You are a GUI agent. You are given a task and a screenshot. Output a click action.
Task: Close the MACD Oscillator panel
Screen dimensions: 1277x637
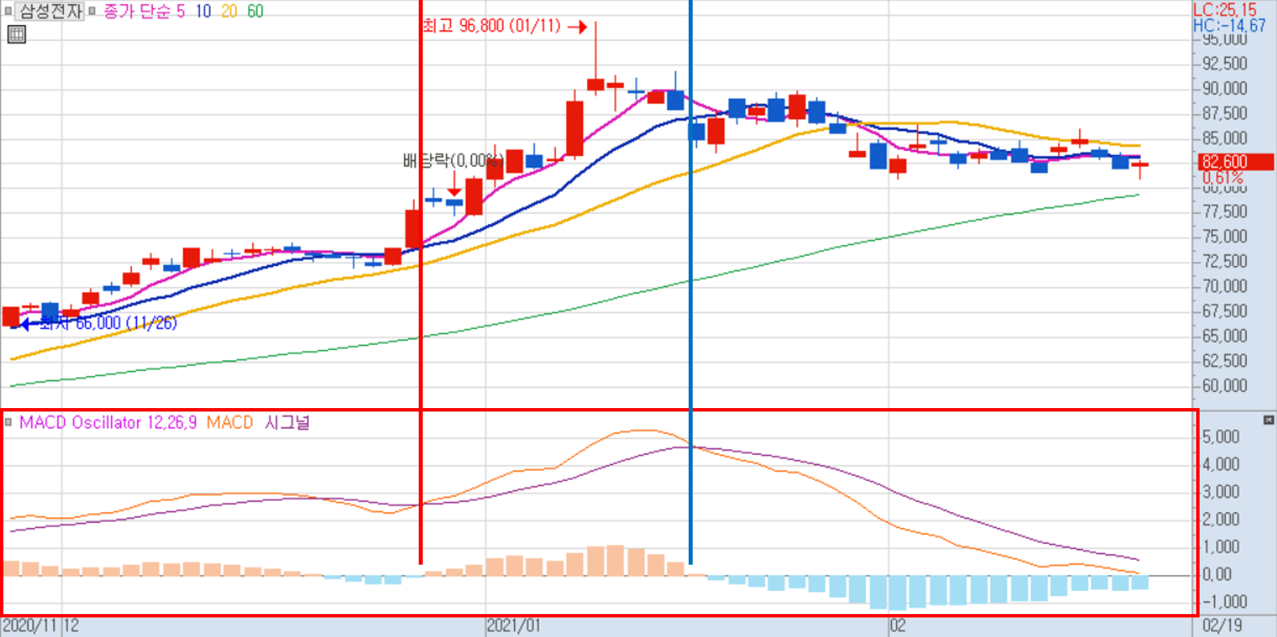click(1268, 420)
